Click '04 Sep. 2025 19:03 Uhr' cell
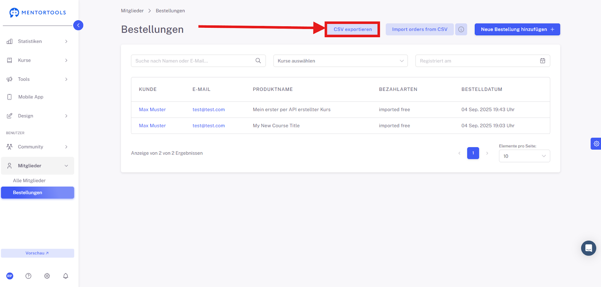Image resolution: width=601 pixels, height=287 pixels. (488, 126)
